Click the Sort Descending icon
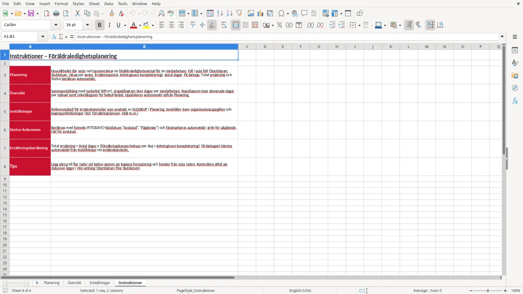Image resolution: width=523 pixels, height=294 pixels. [x=229, y=14]
